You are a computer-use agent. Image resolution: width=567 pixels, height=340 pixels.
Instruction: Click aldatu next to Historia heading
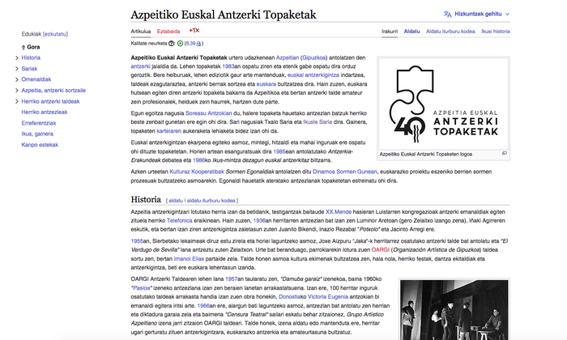pyautogui.click(x=176, y=201)
